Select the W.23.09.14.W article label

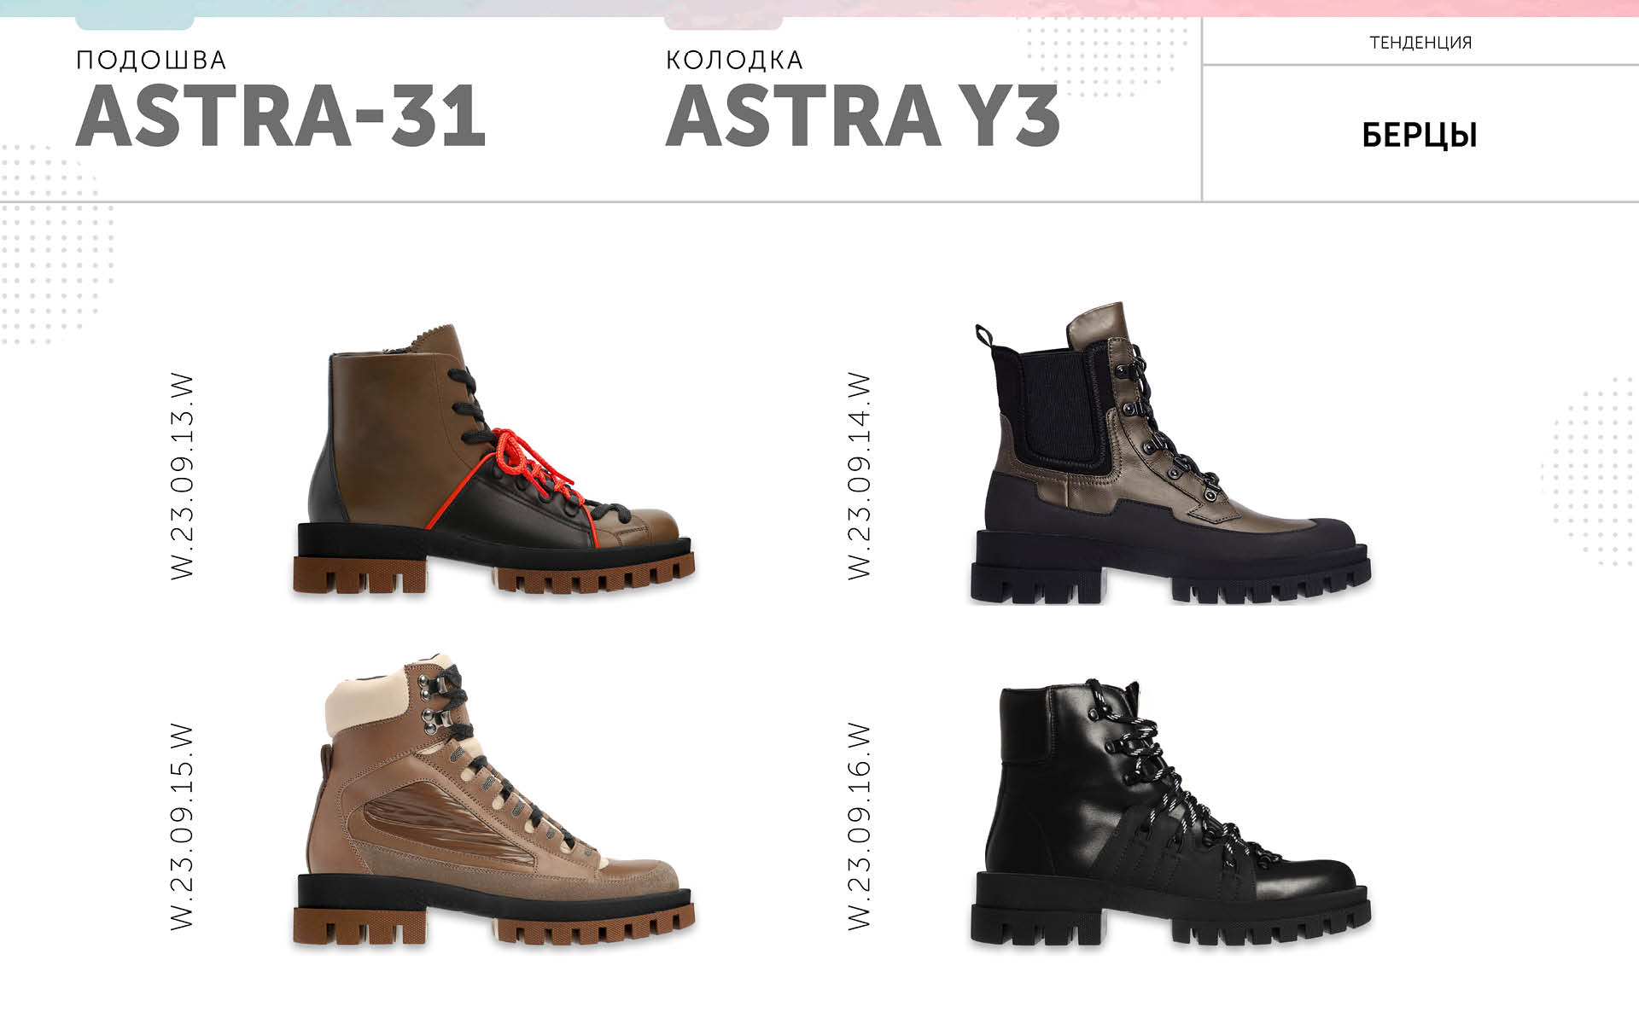(x=860, y=476)
